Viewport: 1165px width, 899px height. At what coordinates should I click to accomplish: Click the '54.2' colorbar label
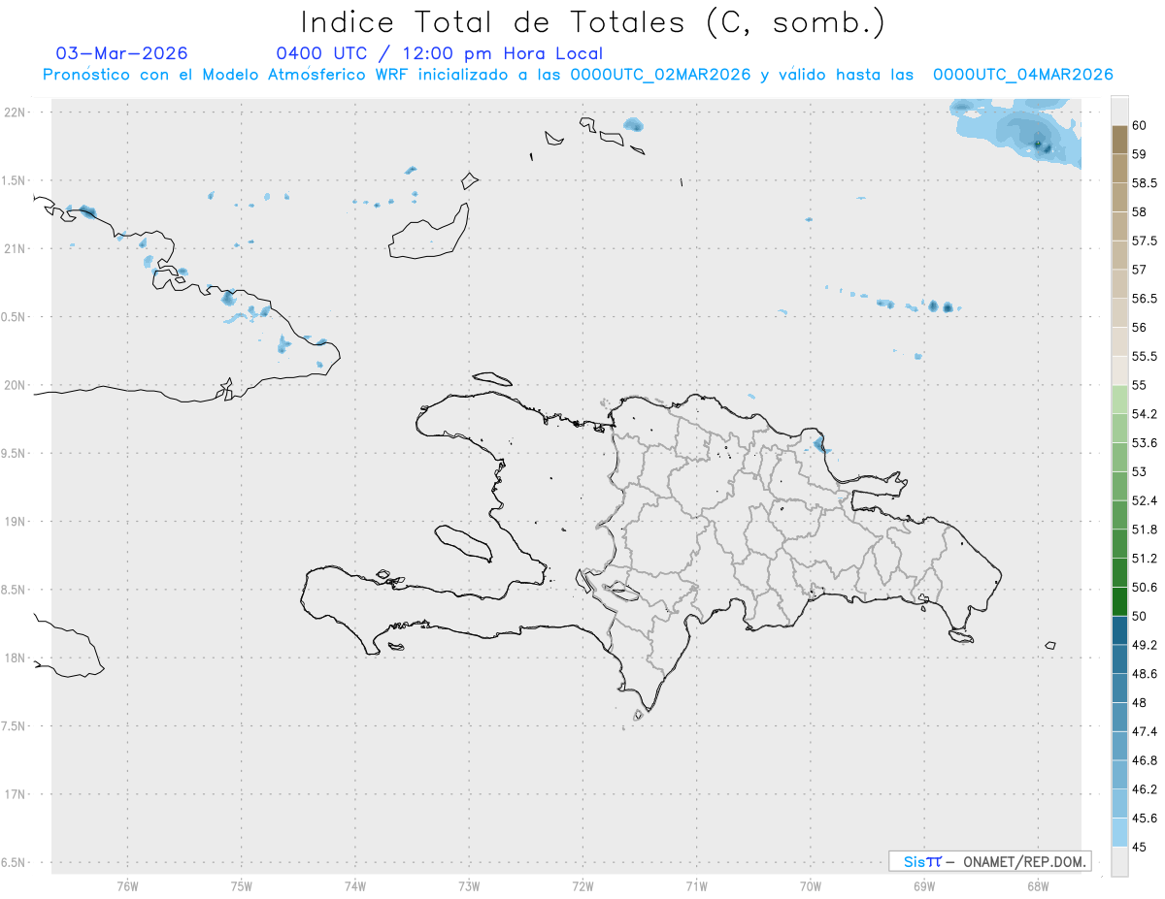(x=1144, y=414)
